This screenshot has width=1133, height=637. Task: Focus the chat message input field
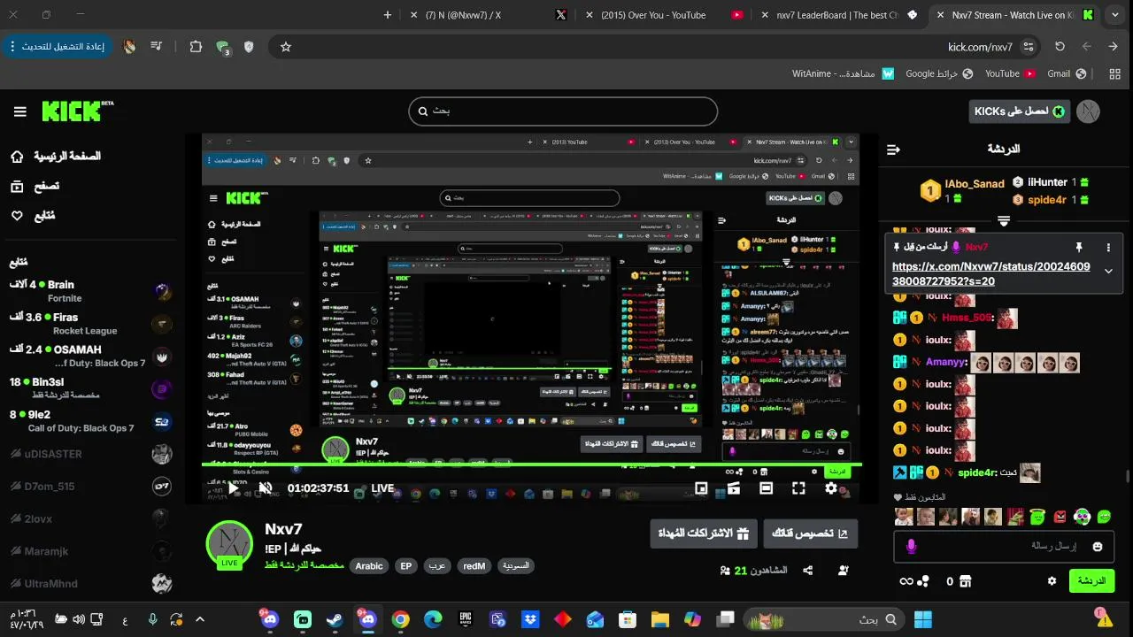tap(1004, 547)
